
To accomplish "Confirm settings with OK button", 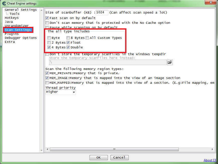I will click(99, 157).
